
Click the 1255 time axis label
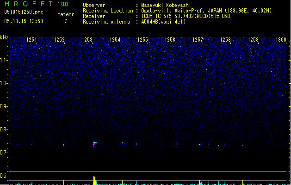142,40
